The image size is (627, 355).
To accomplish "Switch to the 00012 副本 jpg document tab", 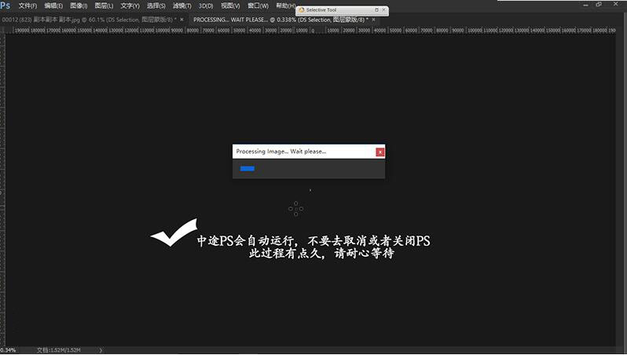I will tap(89, 19).
